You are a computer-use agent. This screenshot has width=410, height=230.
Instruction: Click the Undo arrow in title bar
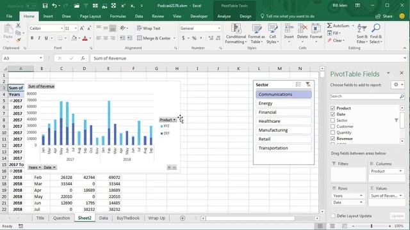[54, 6]
